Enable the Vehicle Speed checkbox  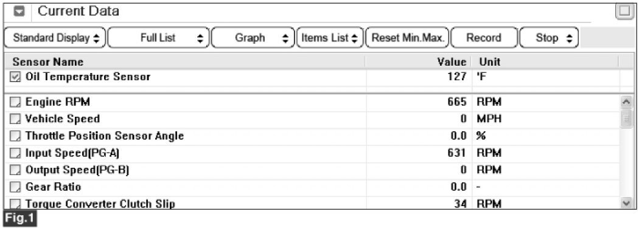pos(15,119)
